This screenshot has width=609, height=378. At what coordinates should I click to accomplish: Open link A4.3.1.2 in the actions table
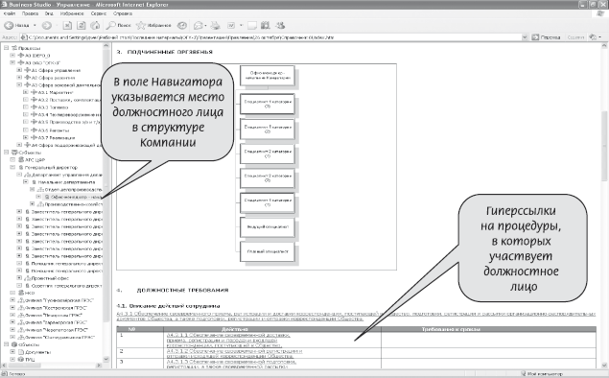(x=234, y=353)
